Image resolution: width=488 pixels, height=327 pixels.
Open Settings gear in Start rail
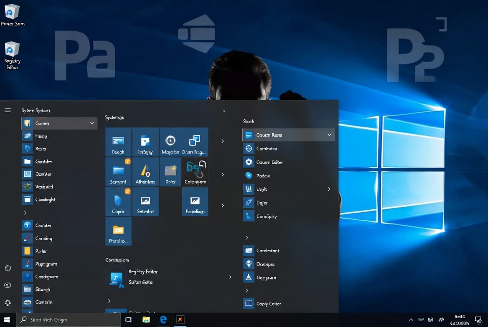pos(8,302)
